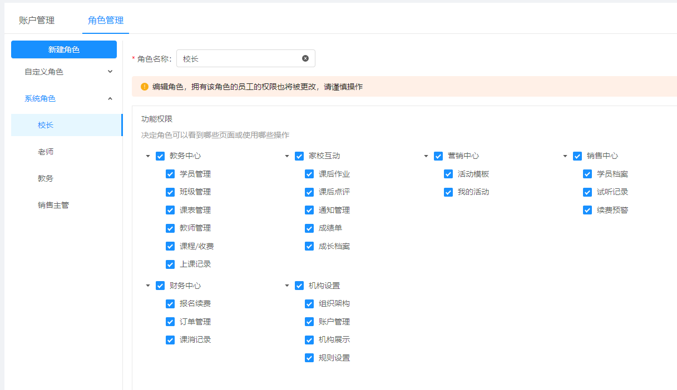
Task: Uncheck the 学员档案 checkbox
Action: (x=587, y=174)
